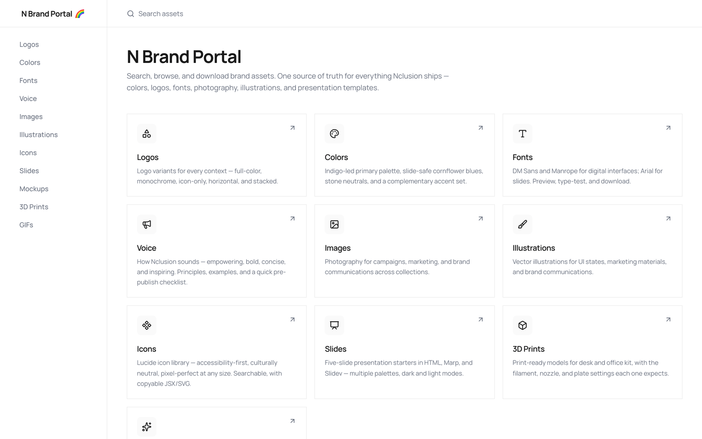Click the 'Five-slide presentation starters' description
Viewport: 702px width, 439px height.
click(x=399, y=368)
